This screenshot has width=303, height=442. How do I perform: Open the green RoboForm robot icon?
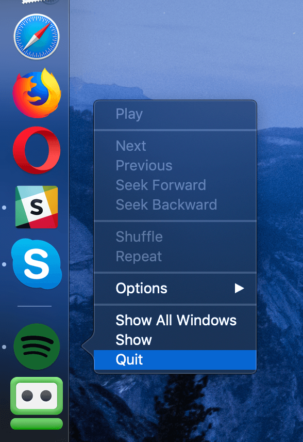(37, 403)
